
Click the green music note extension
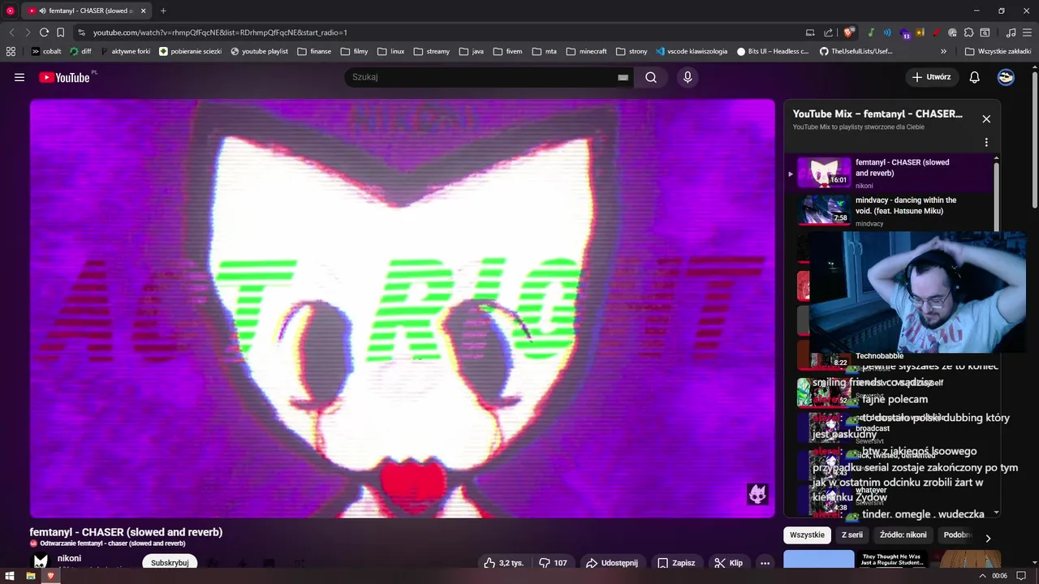(x=871, y=32)
